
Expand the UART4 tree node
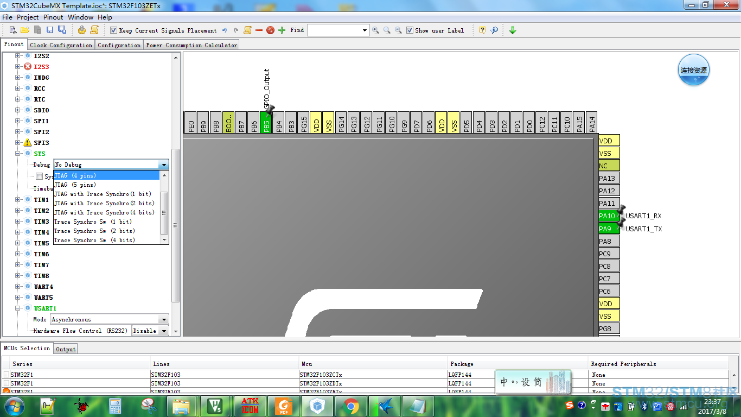point(18,287)
